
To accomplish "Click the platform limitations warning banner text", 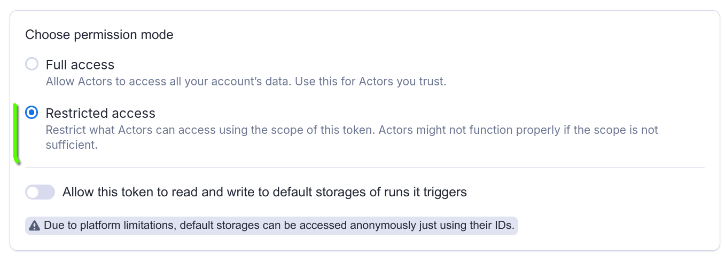I will tap(279, 226).
